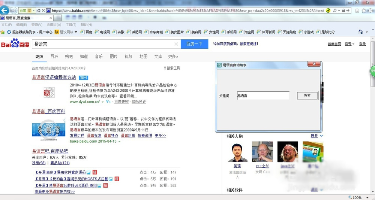The width and height of the screenshot is (375, 200).
Task: Click the Baidu logo
Action: (15, 43)
